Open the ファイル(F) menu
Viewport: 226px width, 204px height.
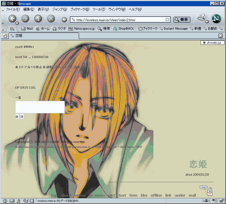[x=13, y=9]
